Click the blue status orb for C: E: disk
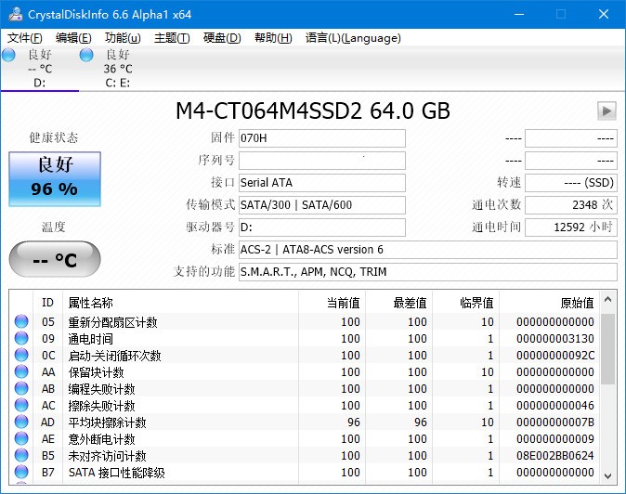This screenshot has height=494, width=626. pos(86,55)
